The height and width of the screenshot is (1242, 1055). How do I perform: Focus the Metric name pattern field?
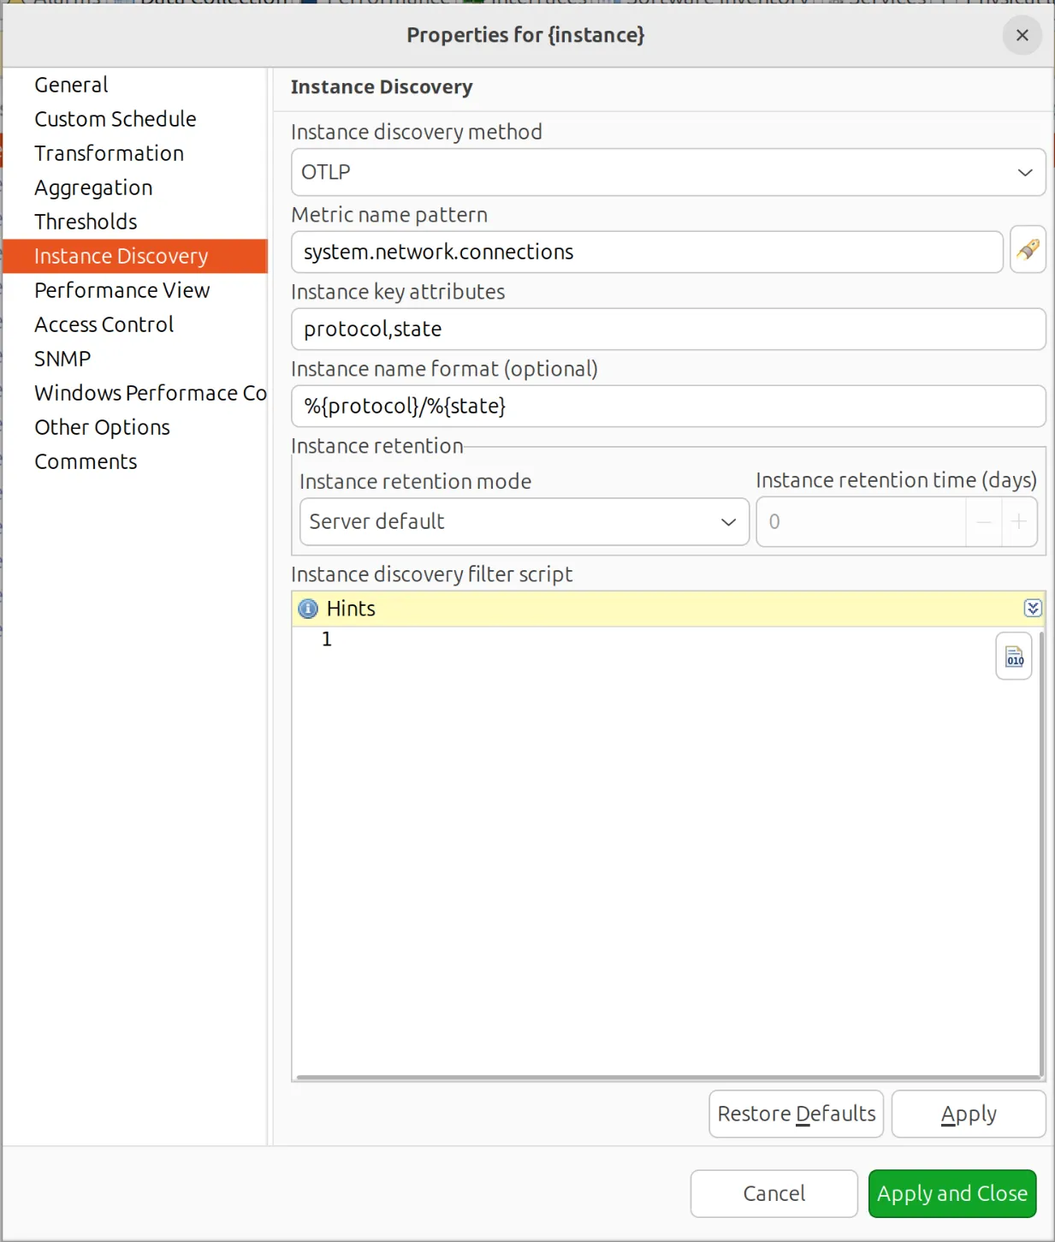pyautogui.click(x=647, y=252)
